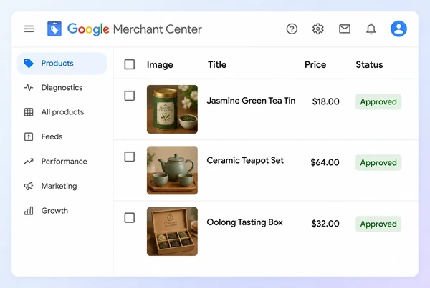Open the hamburger navigation menu
The height and width of the screenshot is (288, 430).
point(29,29)
